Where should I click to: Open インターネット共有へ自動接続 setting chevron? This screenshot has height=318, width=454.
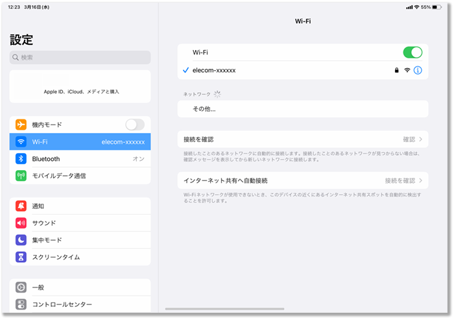point(420,180)
